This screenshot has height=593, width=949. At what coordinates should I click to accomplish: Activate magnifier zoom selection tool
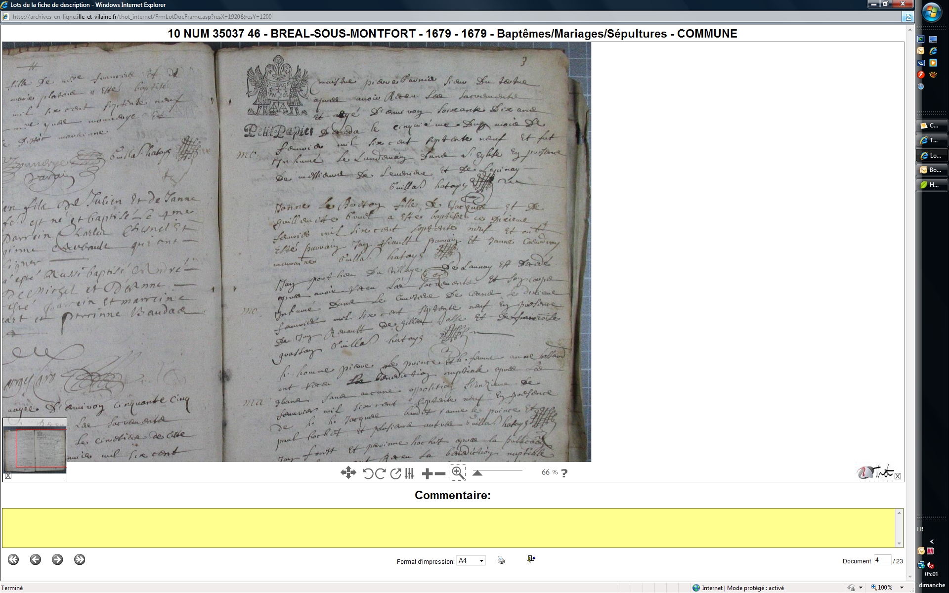tap(458, 473)
